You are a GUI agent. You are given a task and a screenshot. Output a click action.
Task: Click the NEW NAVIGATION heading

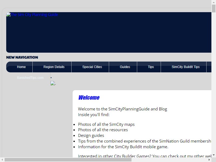pos(22,58)
